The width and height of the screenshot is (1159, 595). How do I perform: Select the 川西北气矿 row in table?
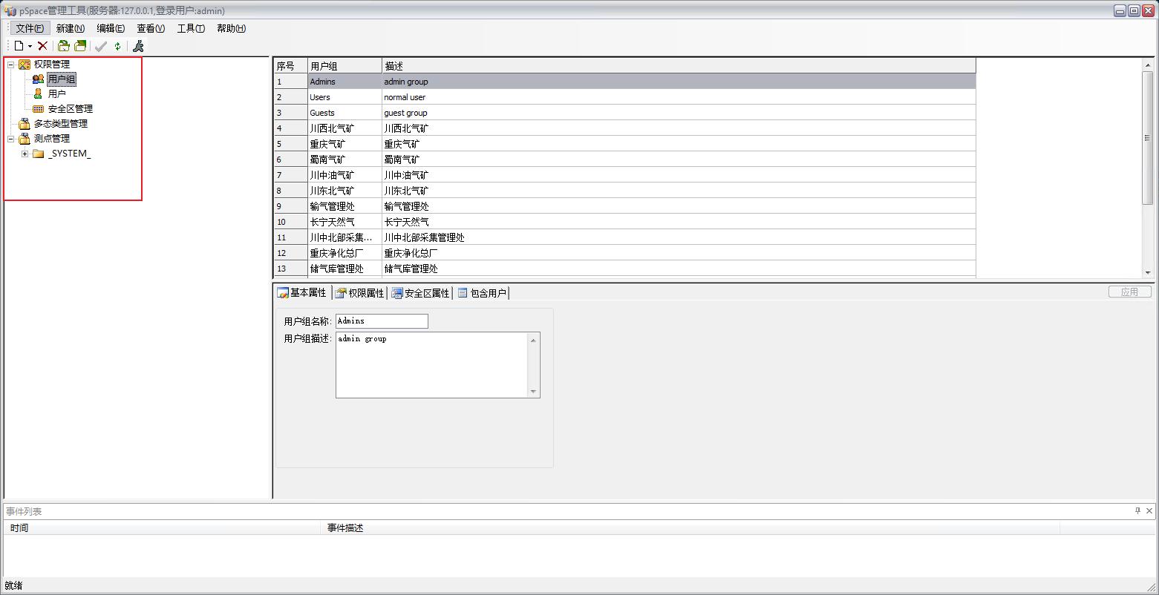point(332,128)
